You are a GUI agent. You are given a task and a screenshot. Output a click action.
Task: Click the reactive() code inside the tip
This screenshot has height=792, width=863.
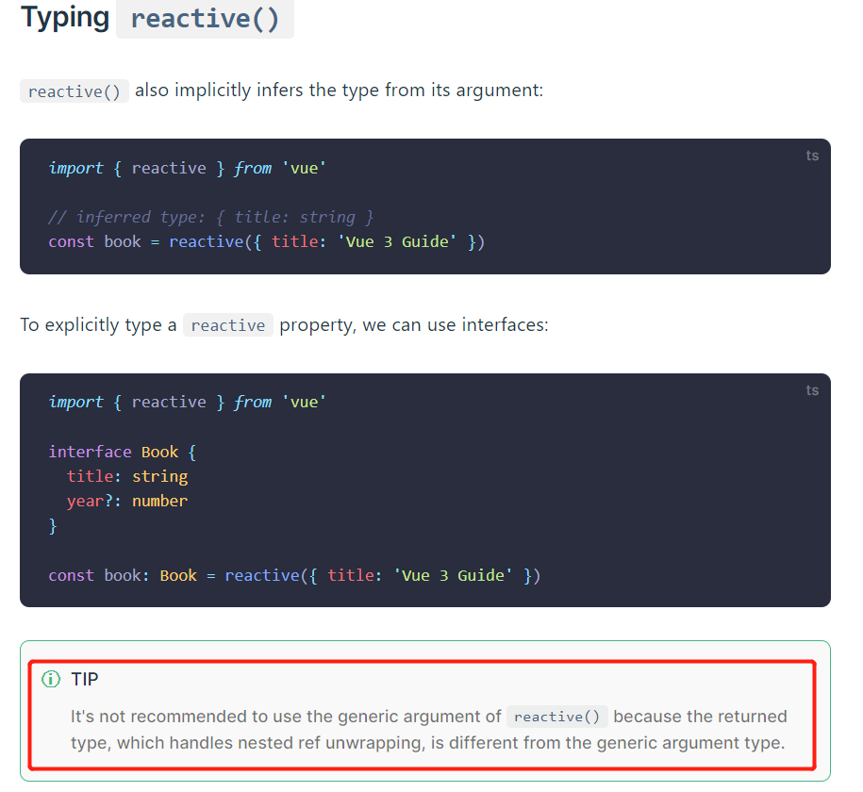(557, 717)
